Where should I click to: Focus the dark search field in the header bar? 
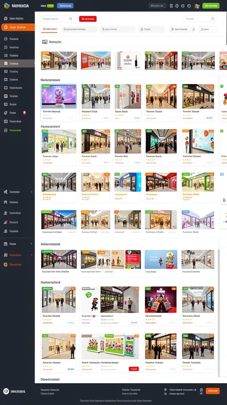(x=157, y=6)
